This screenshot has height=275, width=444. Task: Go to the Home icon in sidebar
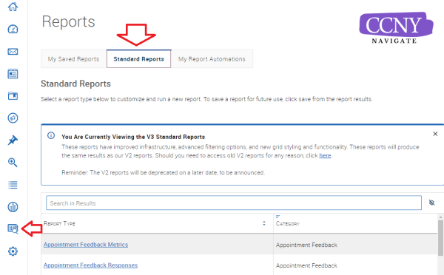coord(13,7)
